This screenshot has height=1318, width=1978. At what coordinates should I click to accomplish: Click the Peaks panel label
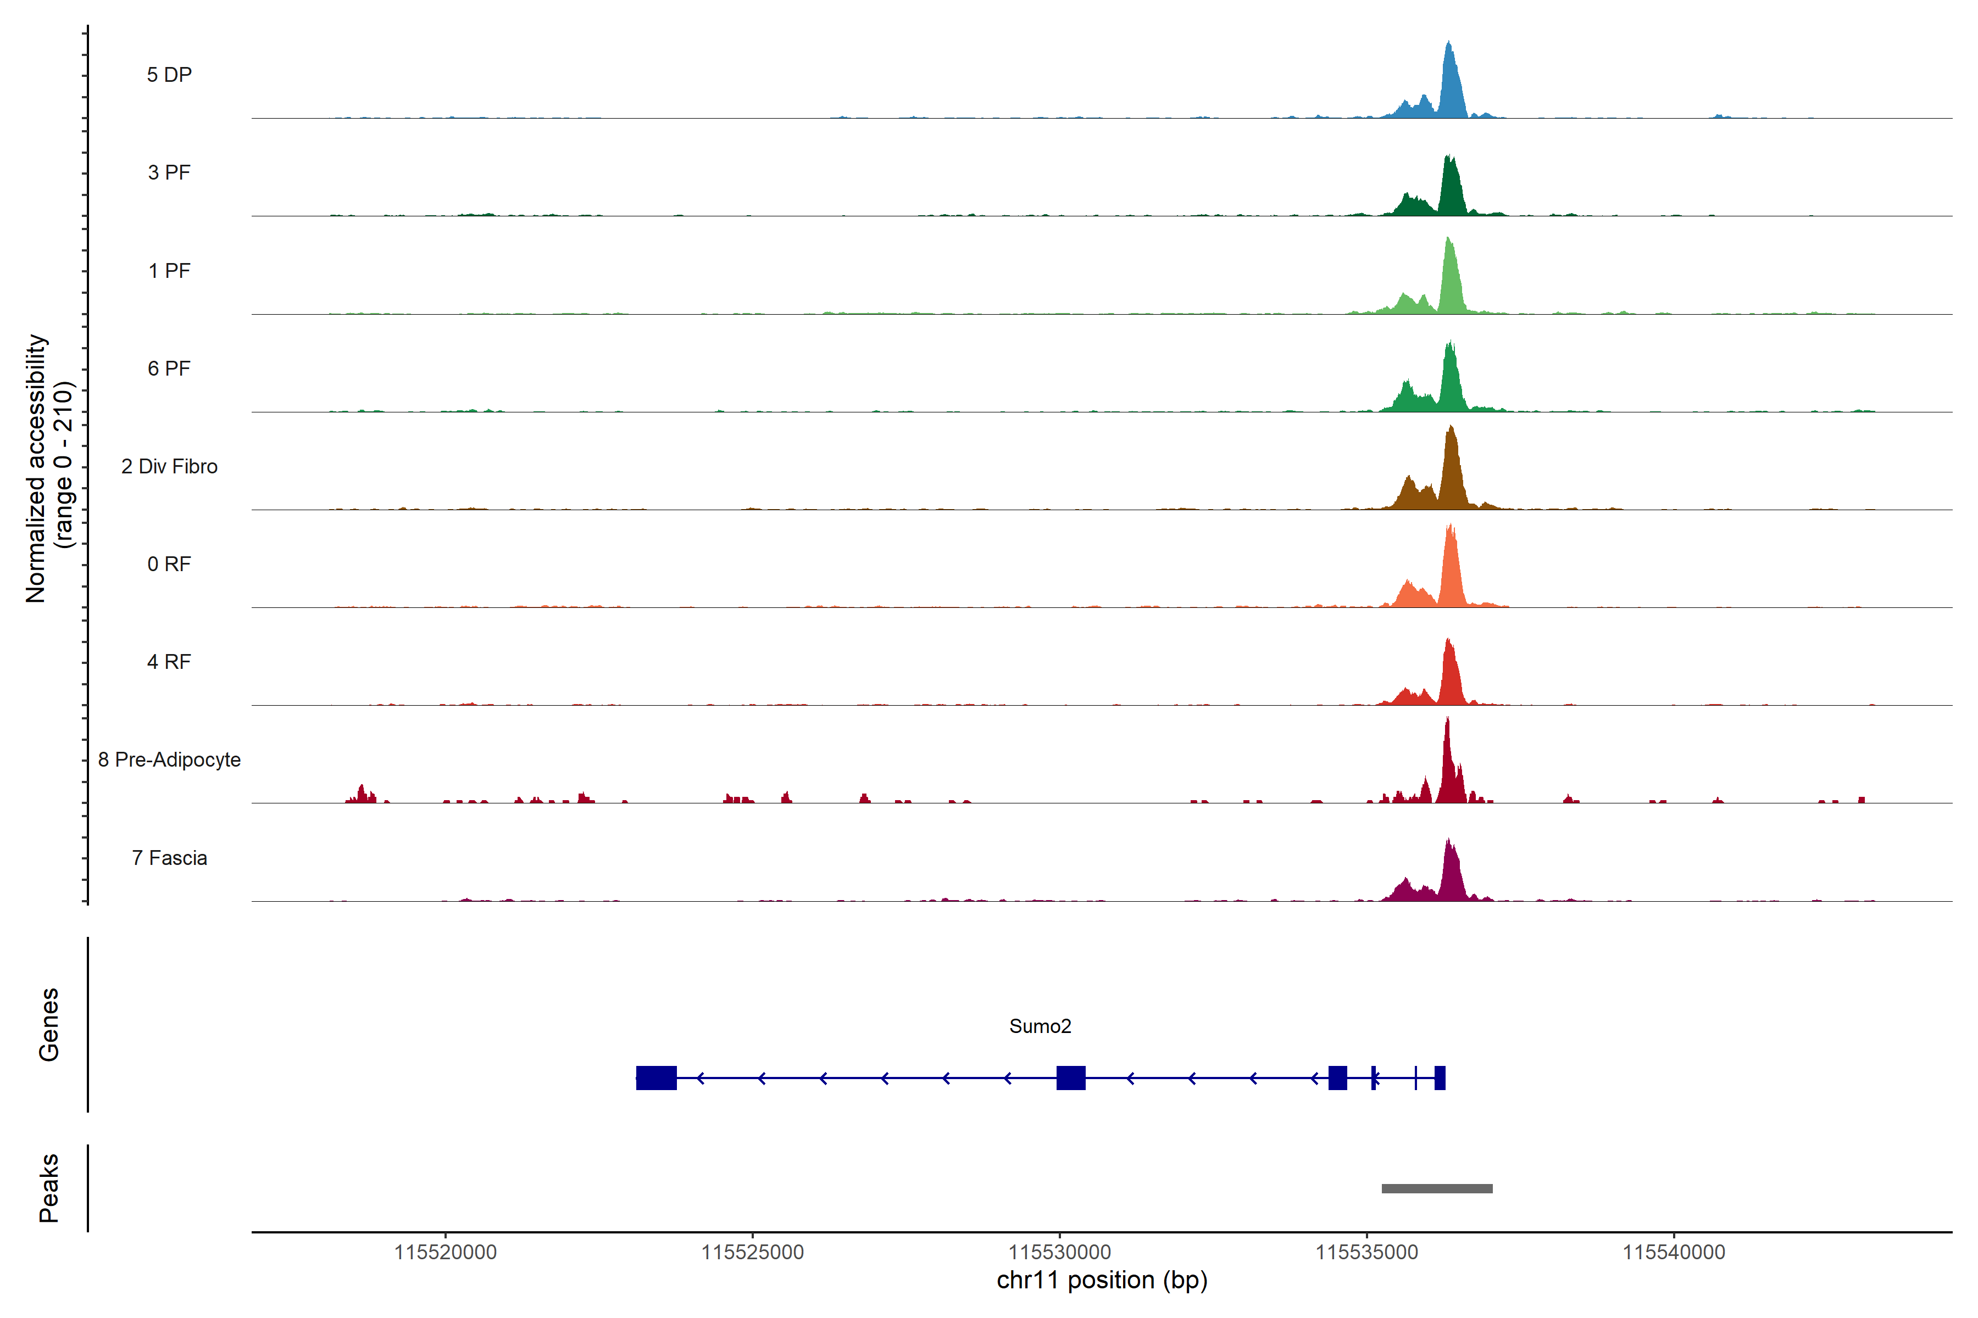click(49, 1188)
